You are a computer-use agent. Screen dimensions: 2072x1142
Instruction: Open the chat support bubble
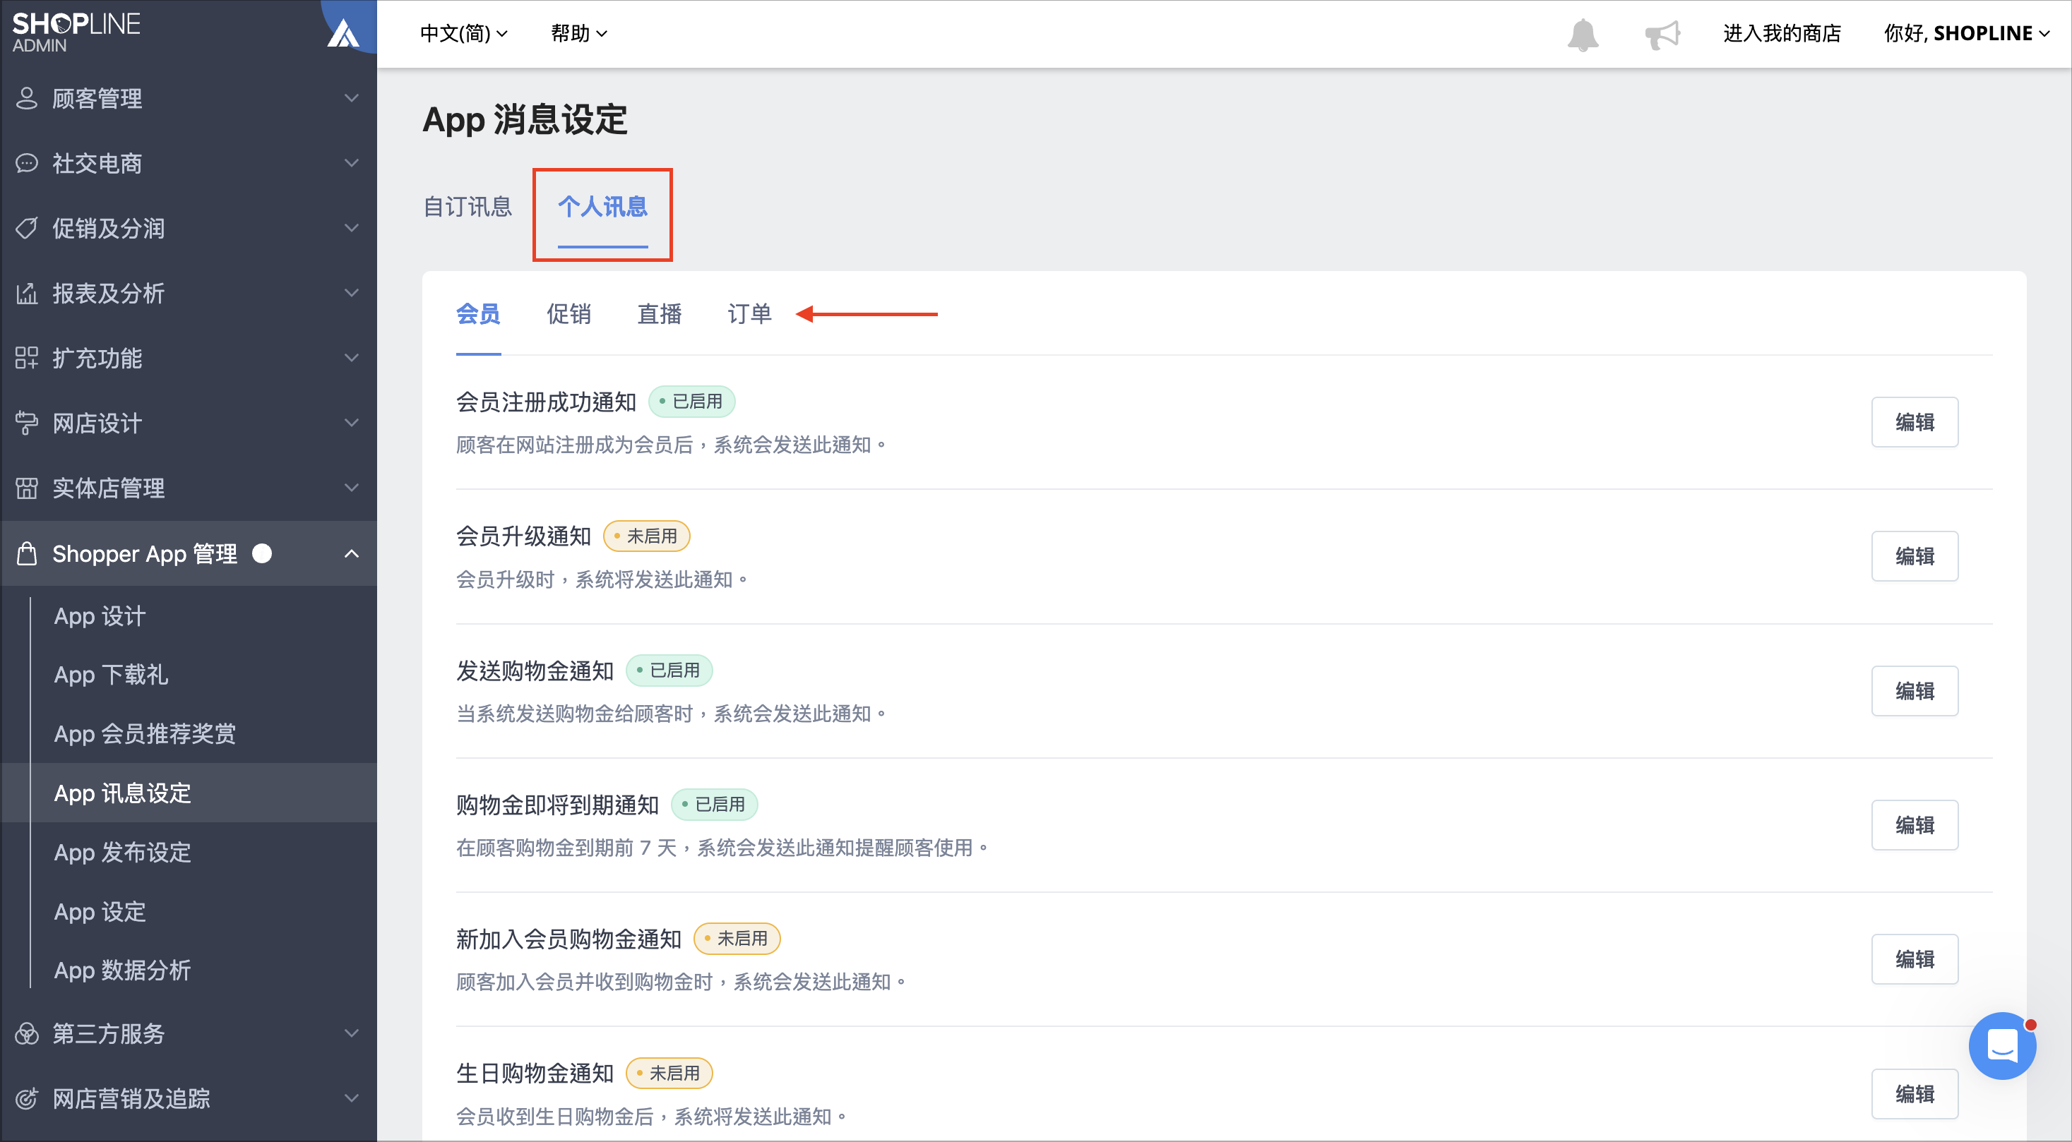coord(2002,1045)
